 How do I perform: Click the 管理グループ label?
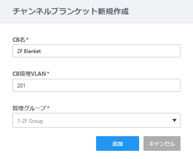click(x=29, y=108)
